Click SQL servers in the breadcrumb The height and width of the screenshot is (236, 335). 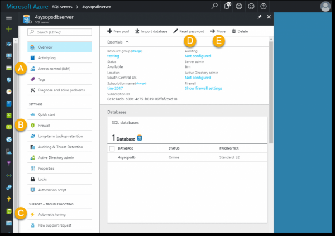[x=62, y=7]
